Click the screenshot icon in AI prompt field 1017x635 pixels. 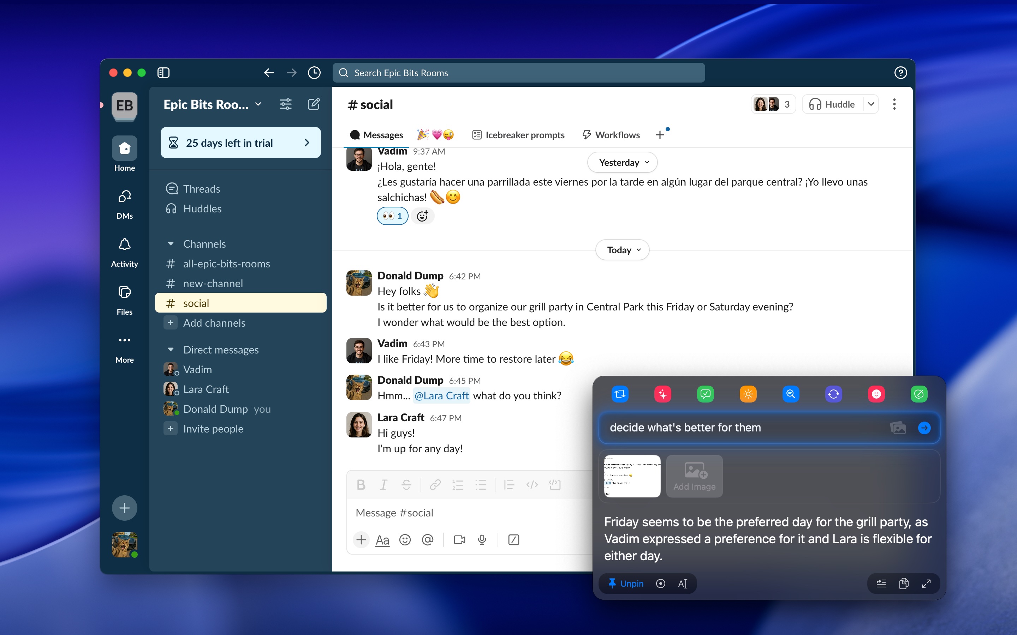[x=898, y=428]
